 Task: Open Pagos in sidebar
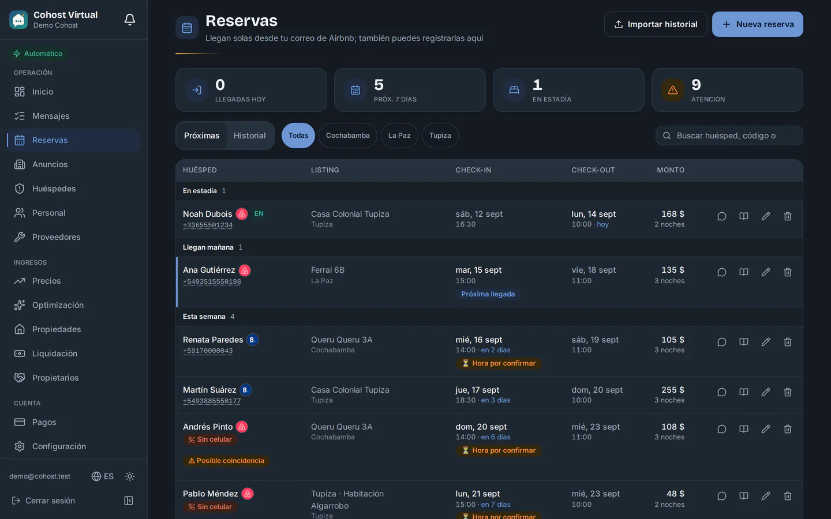pyautogui.click(x=73, y=422)
